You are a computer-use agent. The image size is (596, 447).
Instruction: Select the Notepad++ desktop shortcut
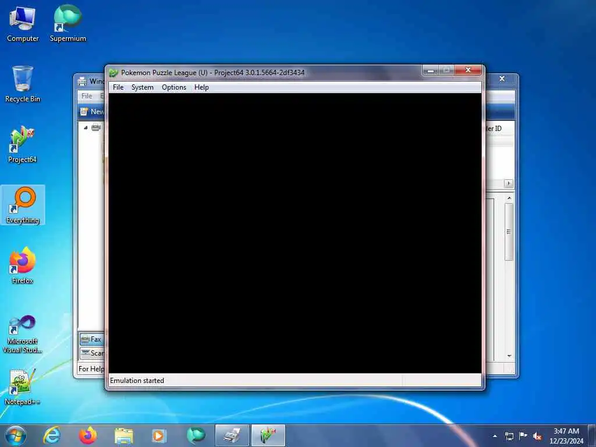coord(22,387)
